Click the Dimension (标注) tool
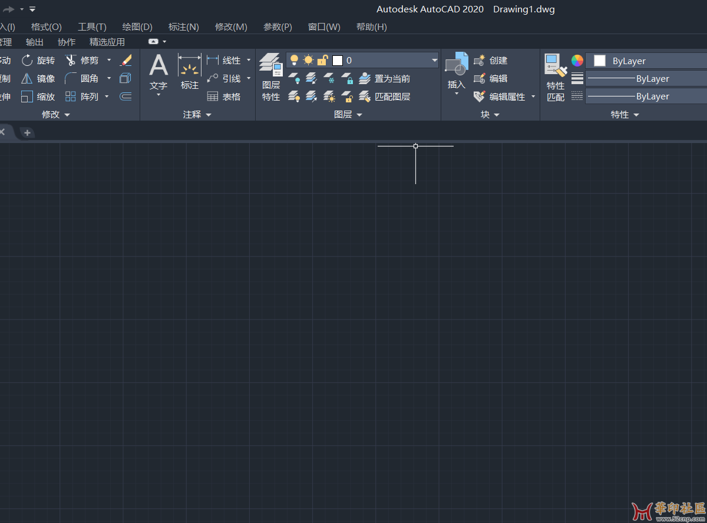This screenshot has width=707, height=523. (x=190, y=72)
